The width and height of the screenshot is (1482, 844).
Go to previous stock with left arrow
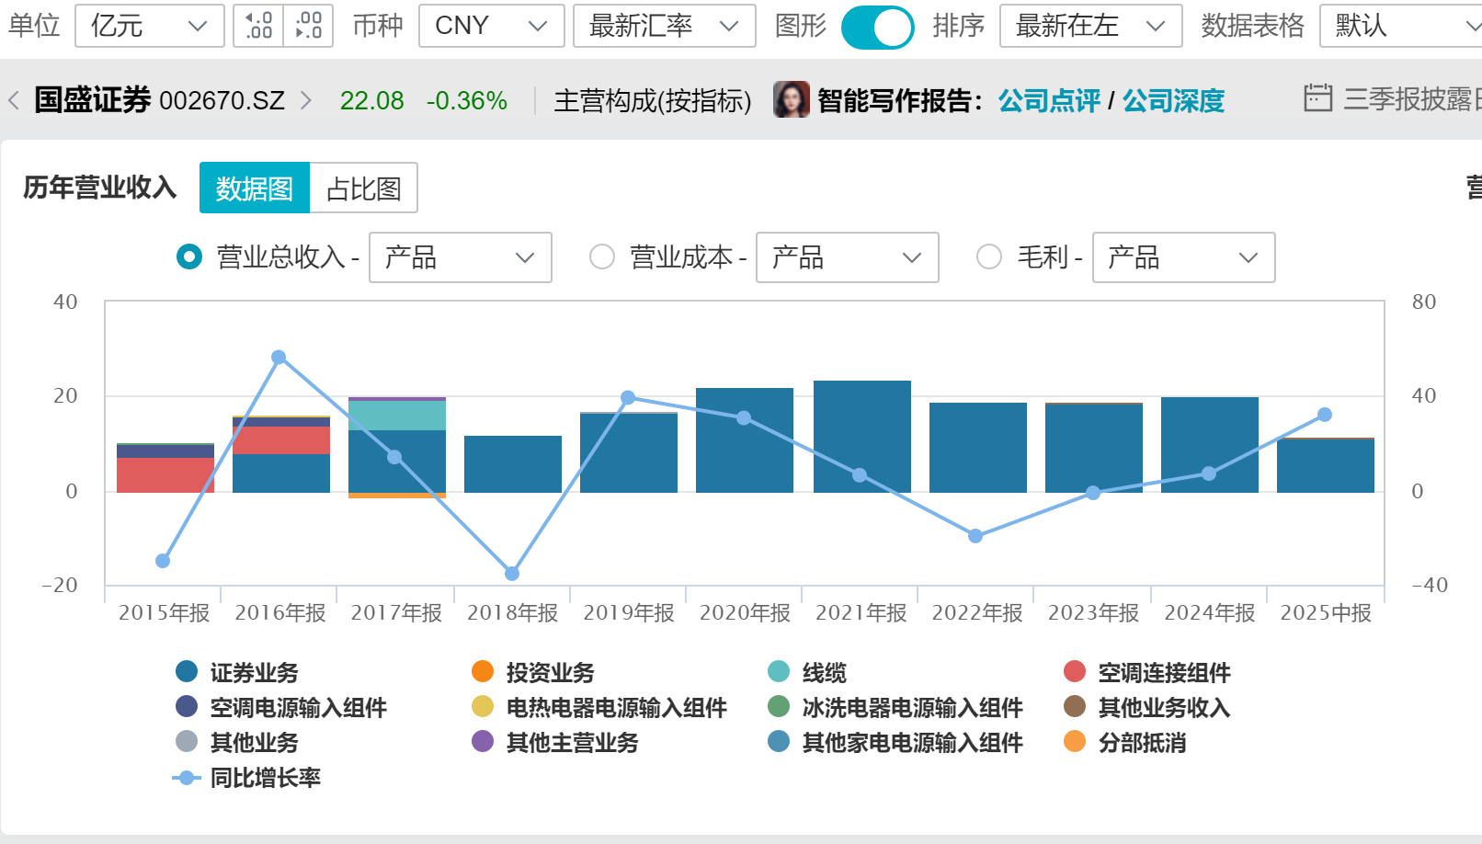pos(14,100)
